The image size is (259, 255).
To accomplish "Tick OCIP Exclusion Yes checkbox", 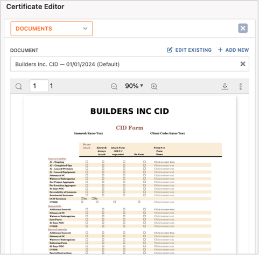I will [x=82, y=198].
